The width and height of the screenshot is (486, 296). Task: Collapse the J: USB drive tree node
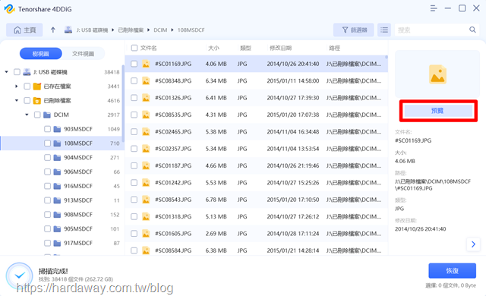[7, 72]
